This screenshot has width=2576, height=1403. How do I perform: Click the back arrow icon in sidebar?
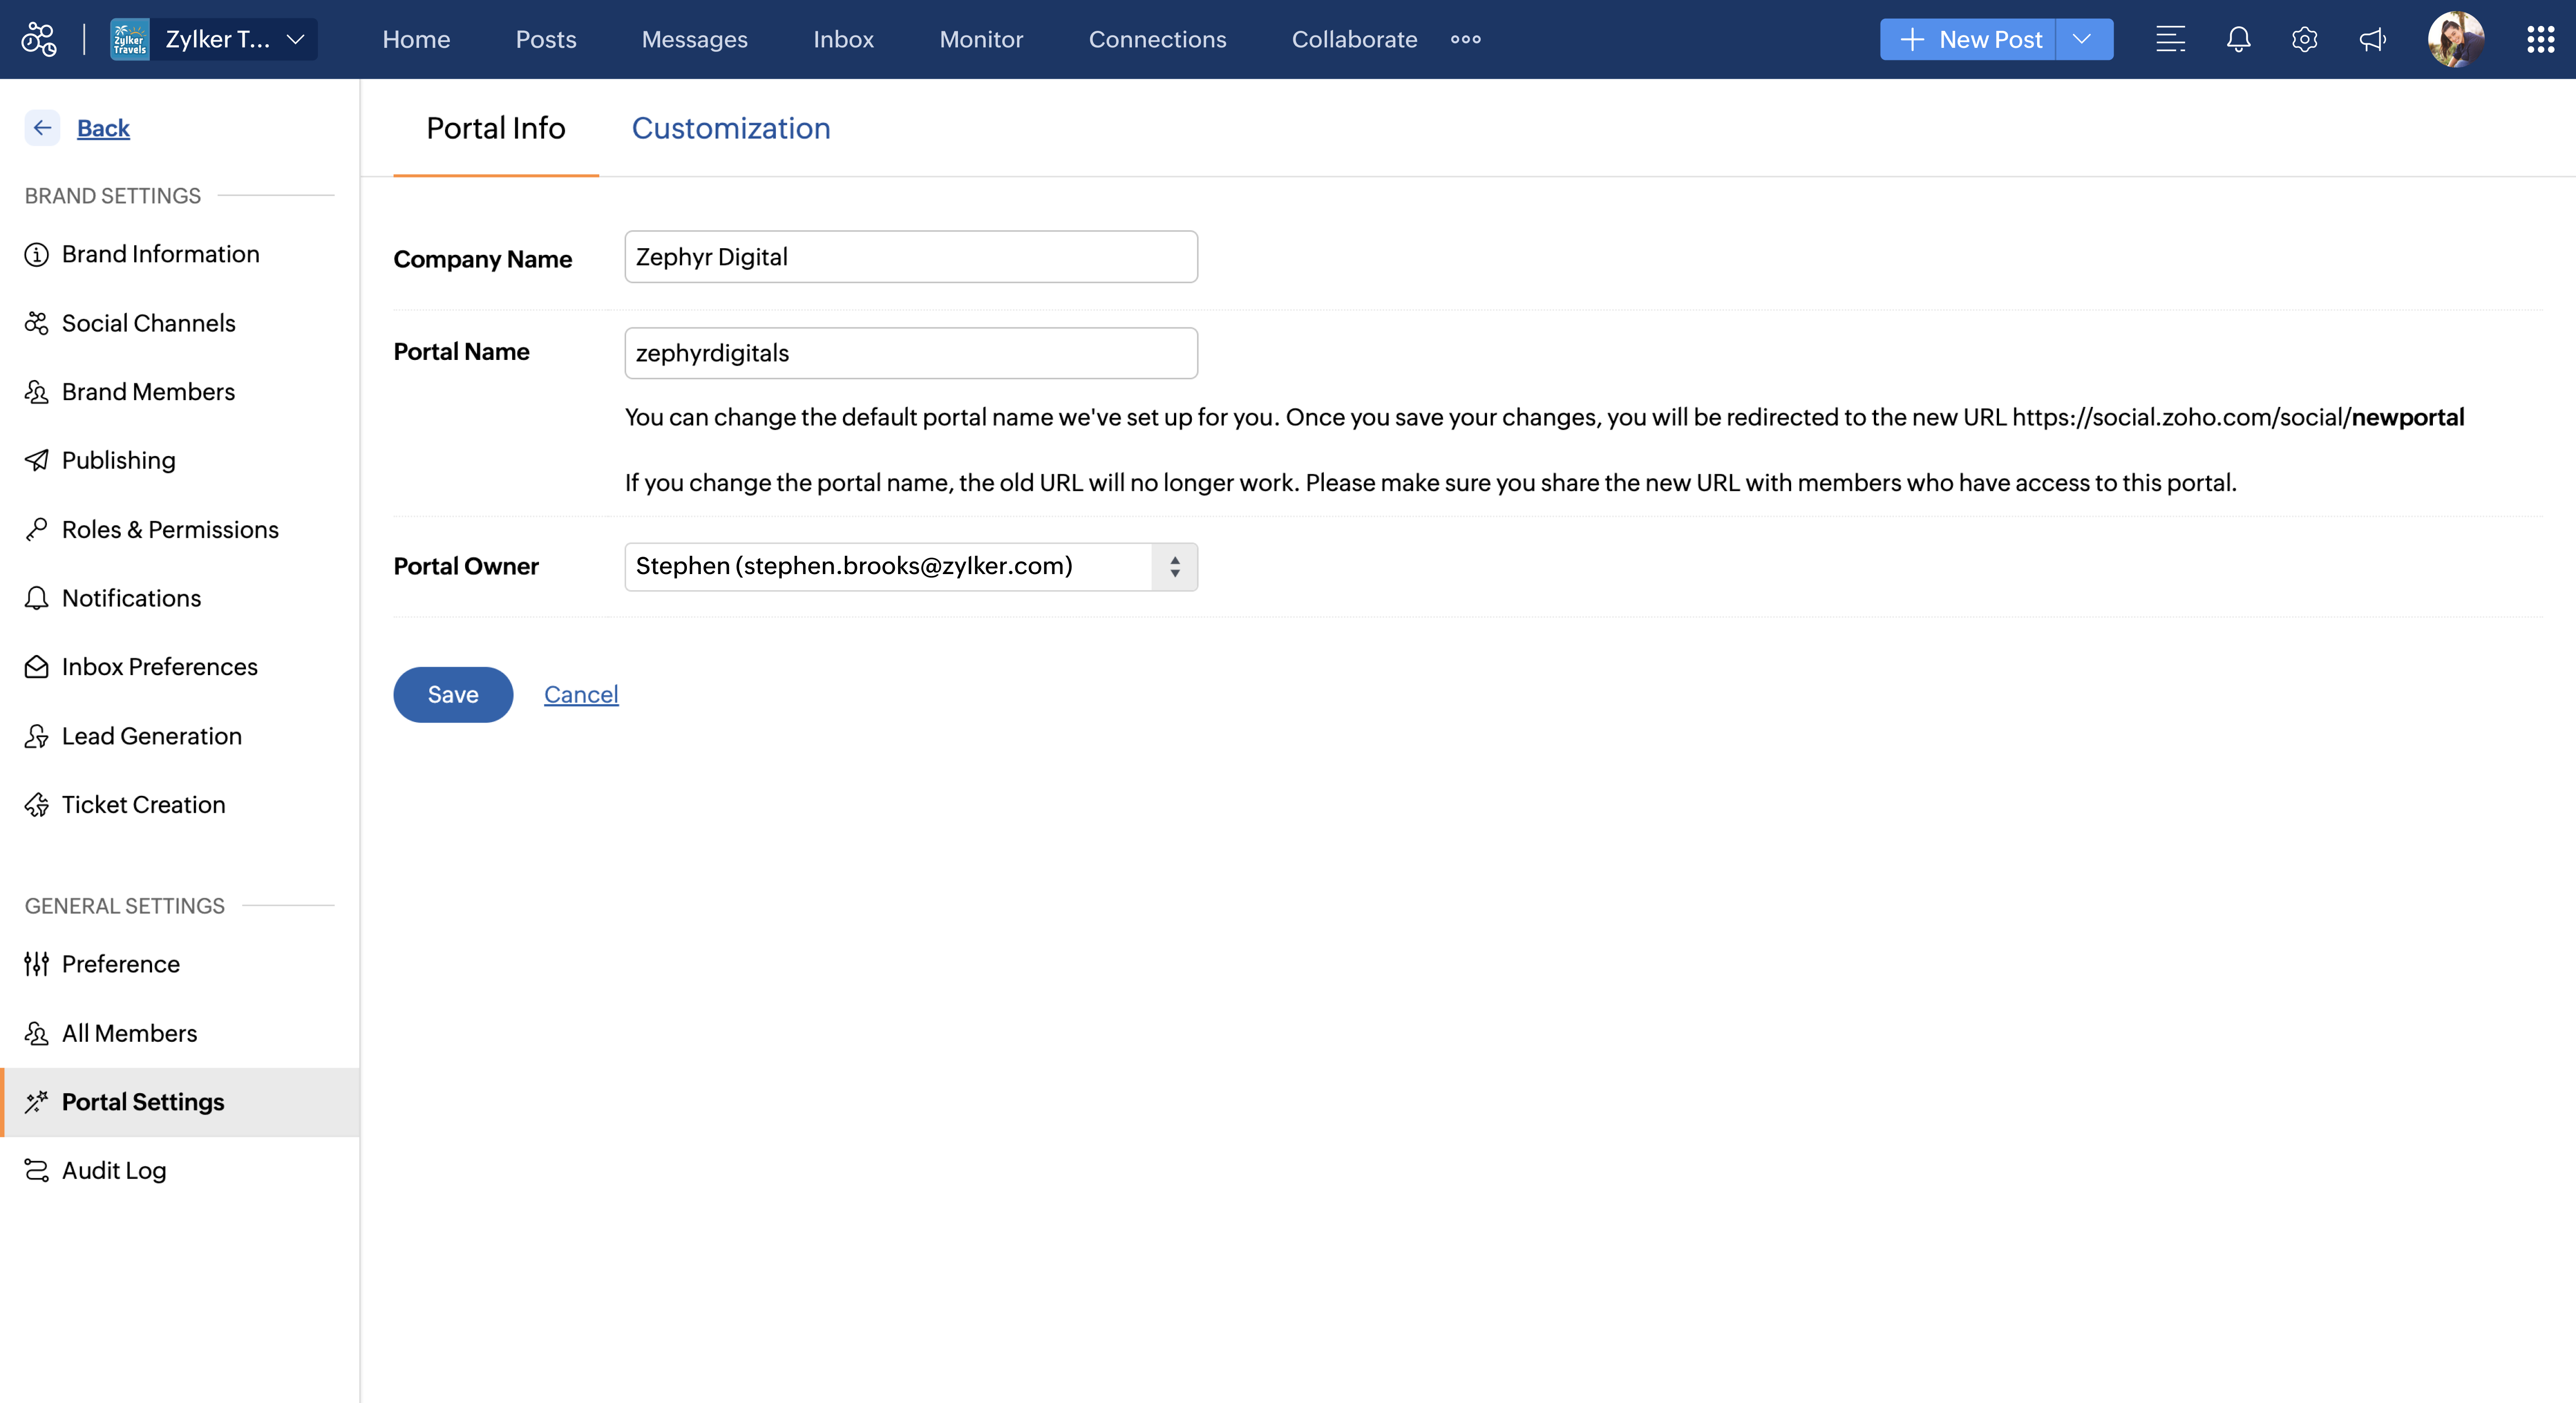point(42,128)
